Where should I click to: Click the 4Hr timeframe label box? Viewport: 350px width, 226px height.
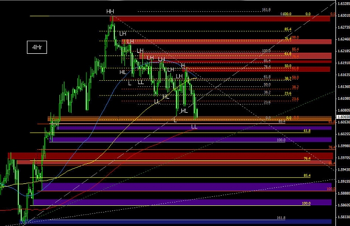[37, 47]
